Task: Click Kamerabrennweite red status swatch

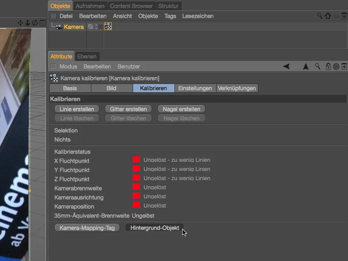Action: [x=136, y=187]
